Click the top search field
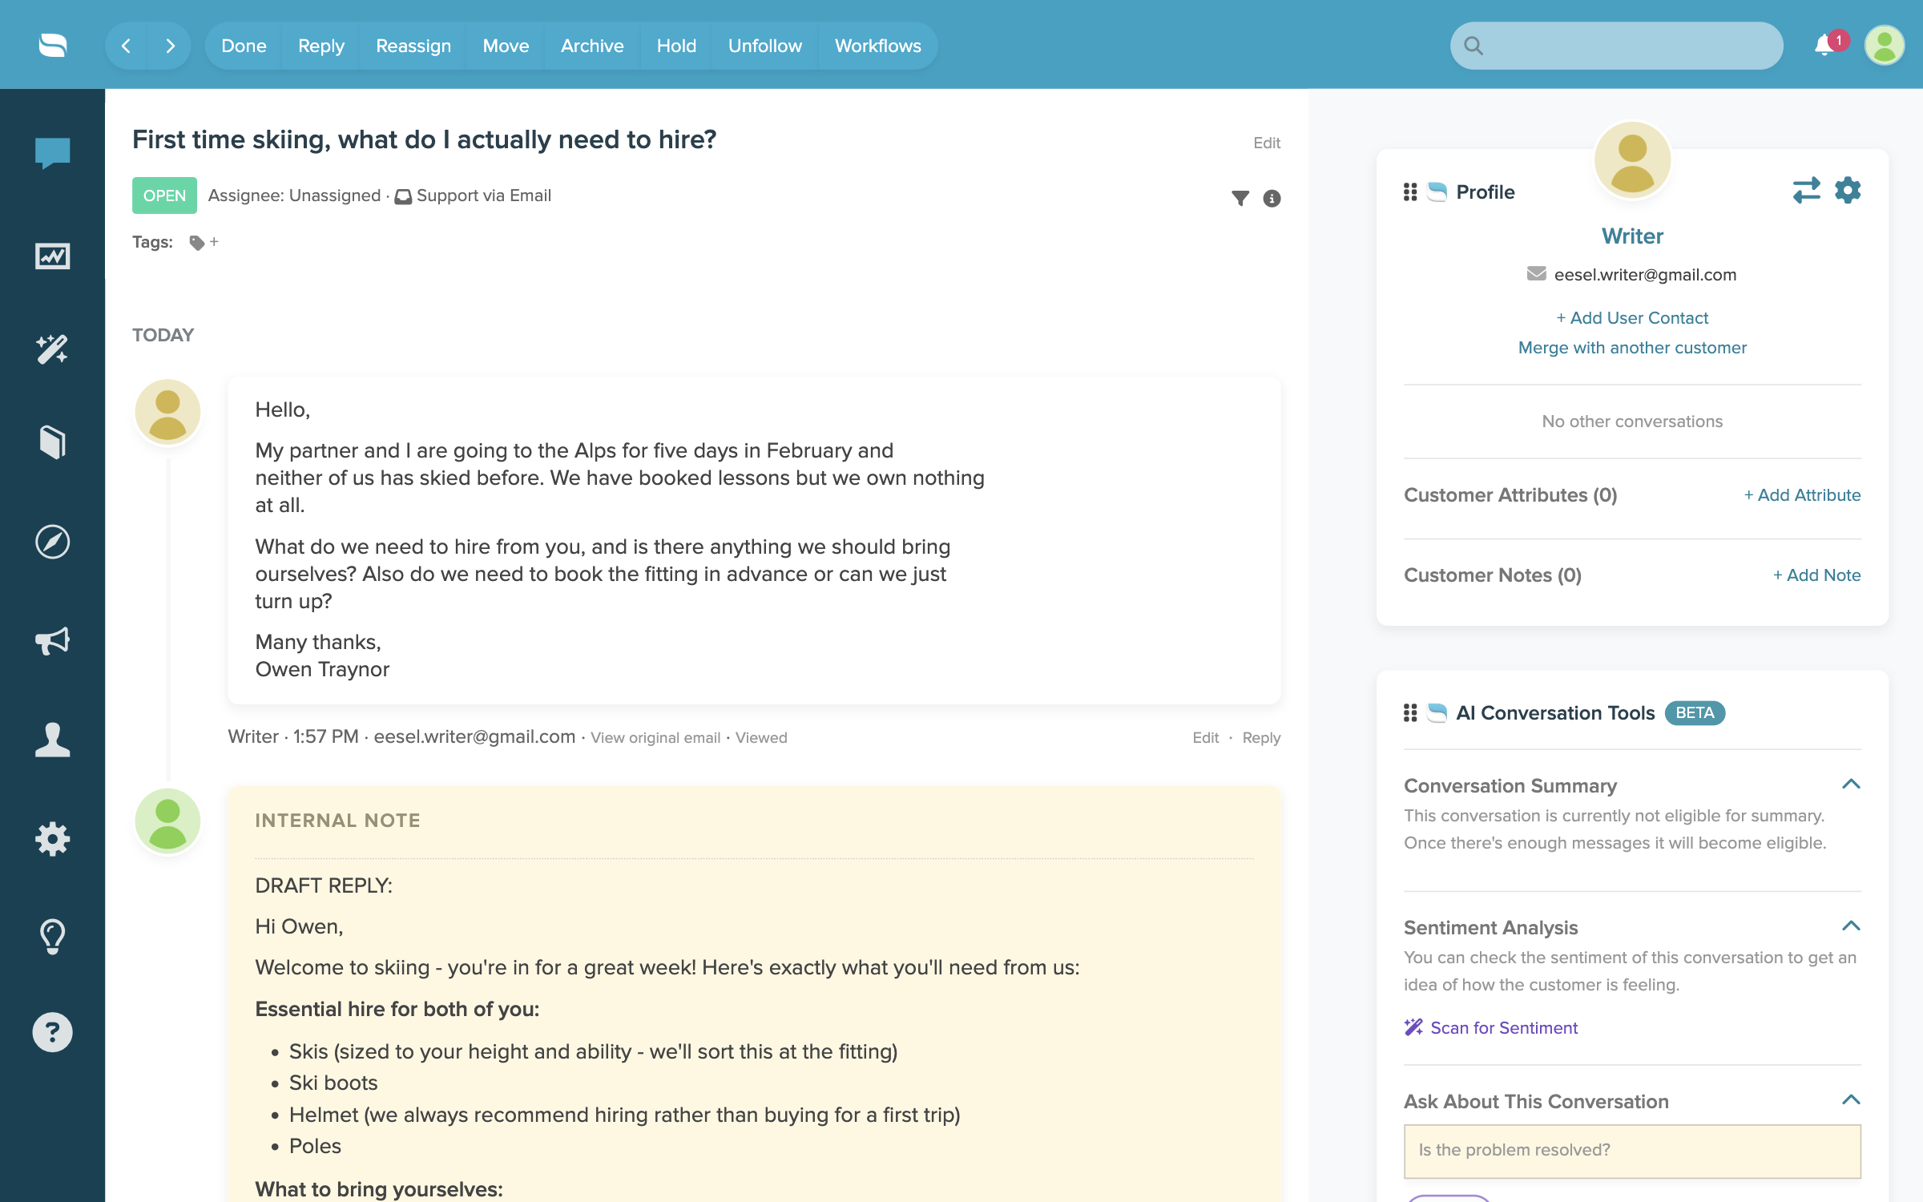1923x1202 pixels. click(1616, 46)
